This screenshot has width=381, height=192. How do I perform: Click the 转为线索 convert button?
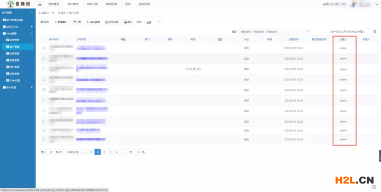click(94, 22)
